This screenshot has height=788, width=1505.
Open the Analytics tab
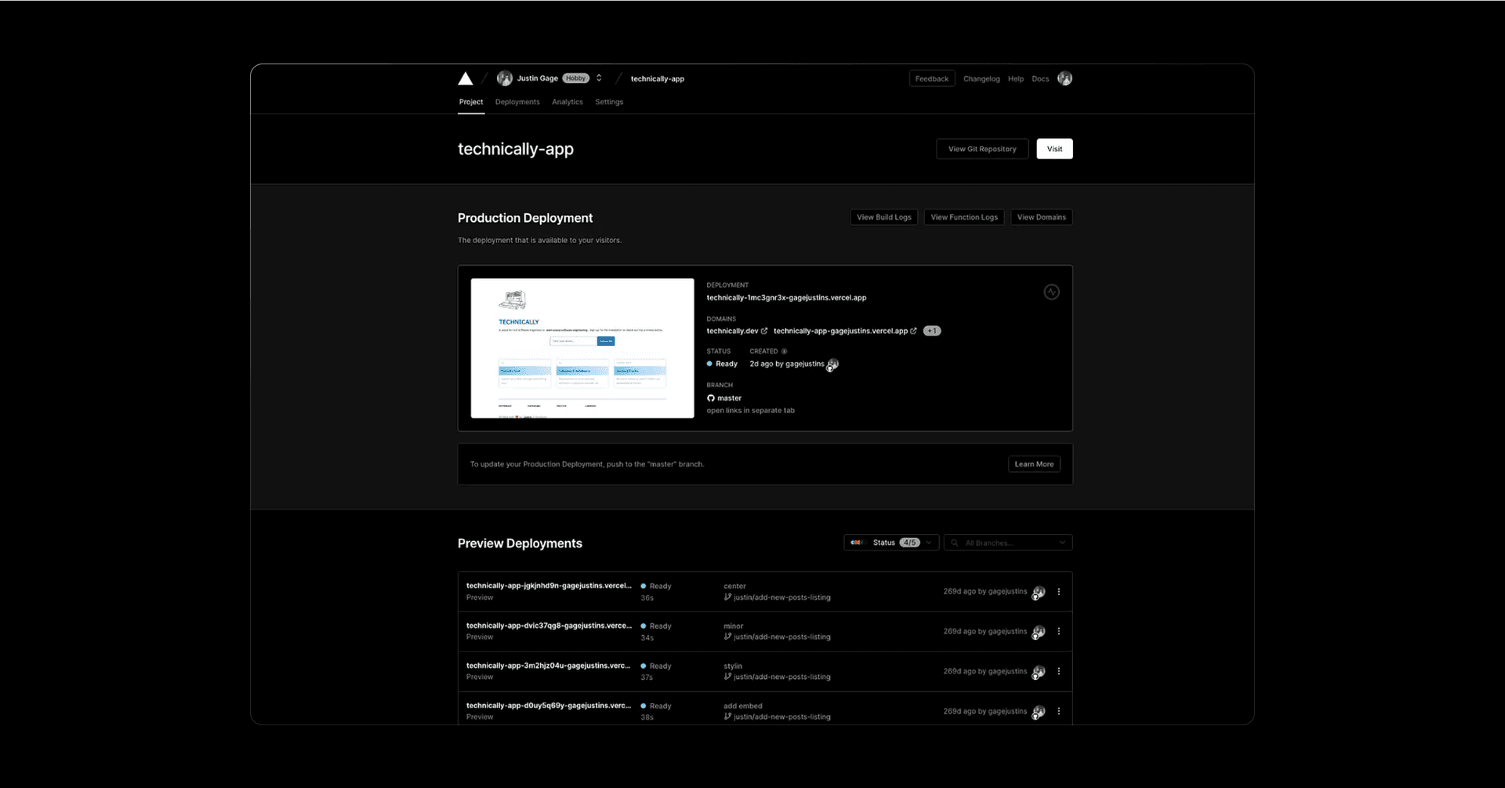click(567, 102)
